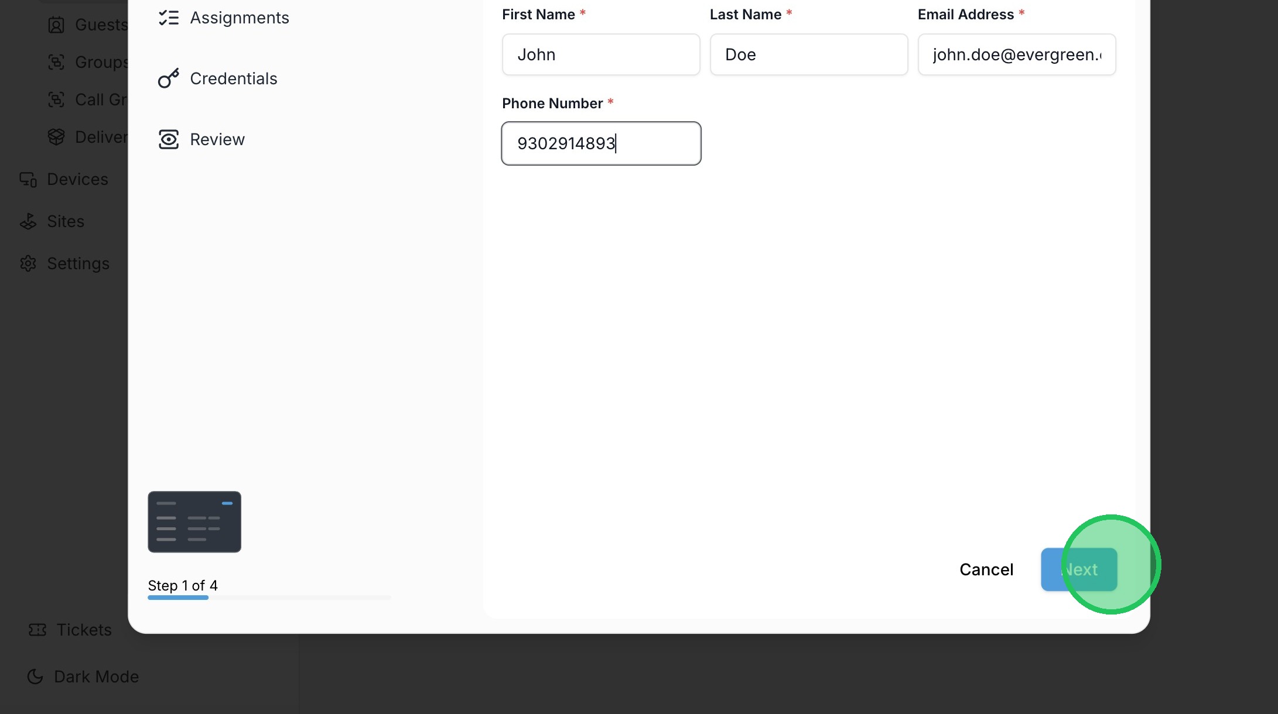Click the Review eye icon
Viewport: 1278px width, 714px height.
pos(169,139)
